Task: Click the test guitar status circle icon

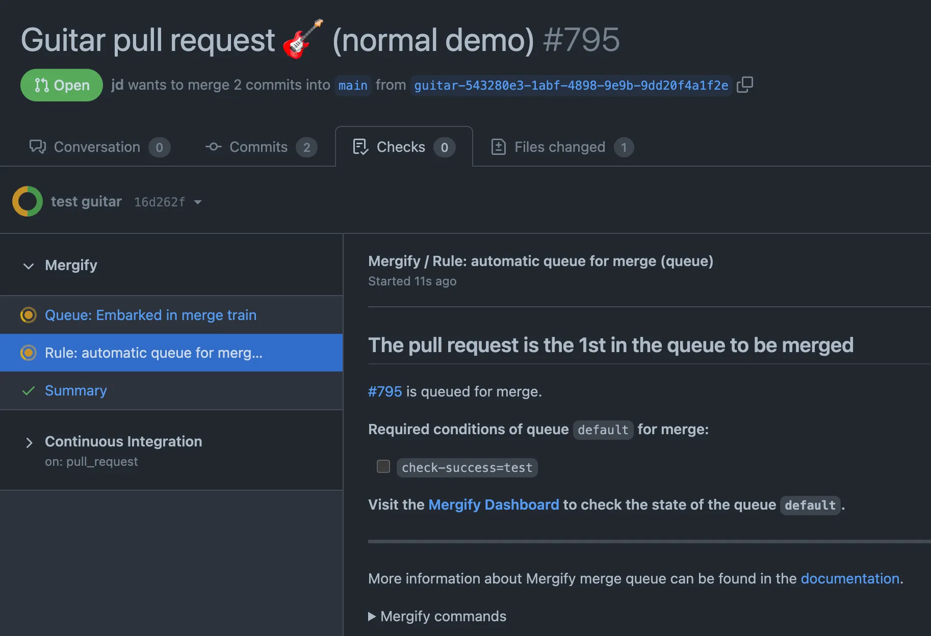Action: [27, 201]
